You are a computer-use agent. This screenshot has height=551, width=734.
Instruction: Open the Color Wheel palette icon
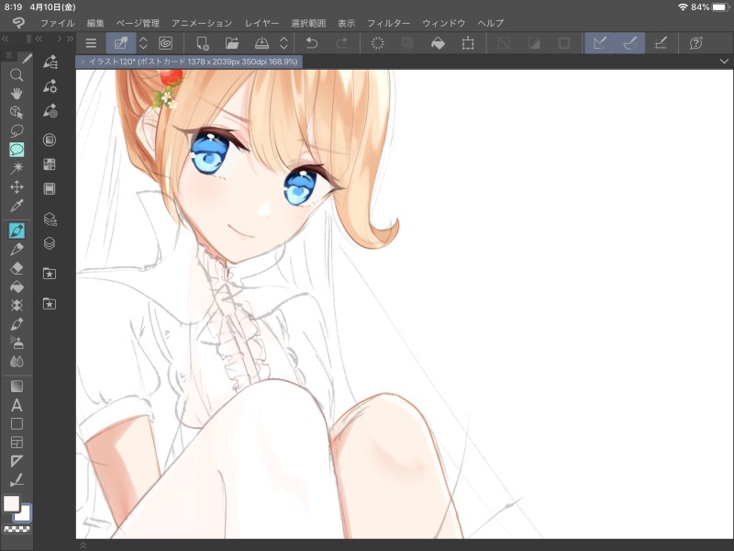[50, 140]
